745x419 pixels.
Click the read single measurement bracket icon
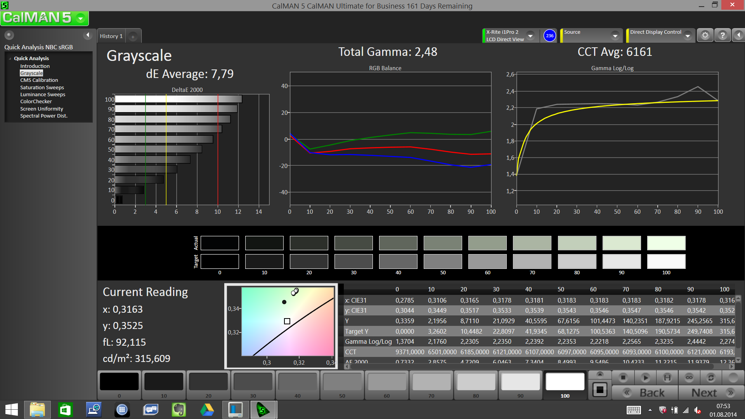pos(667,377)
